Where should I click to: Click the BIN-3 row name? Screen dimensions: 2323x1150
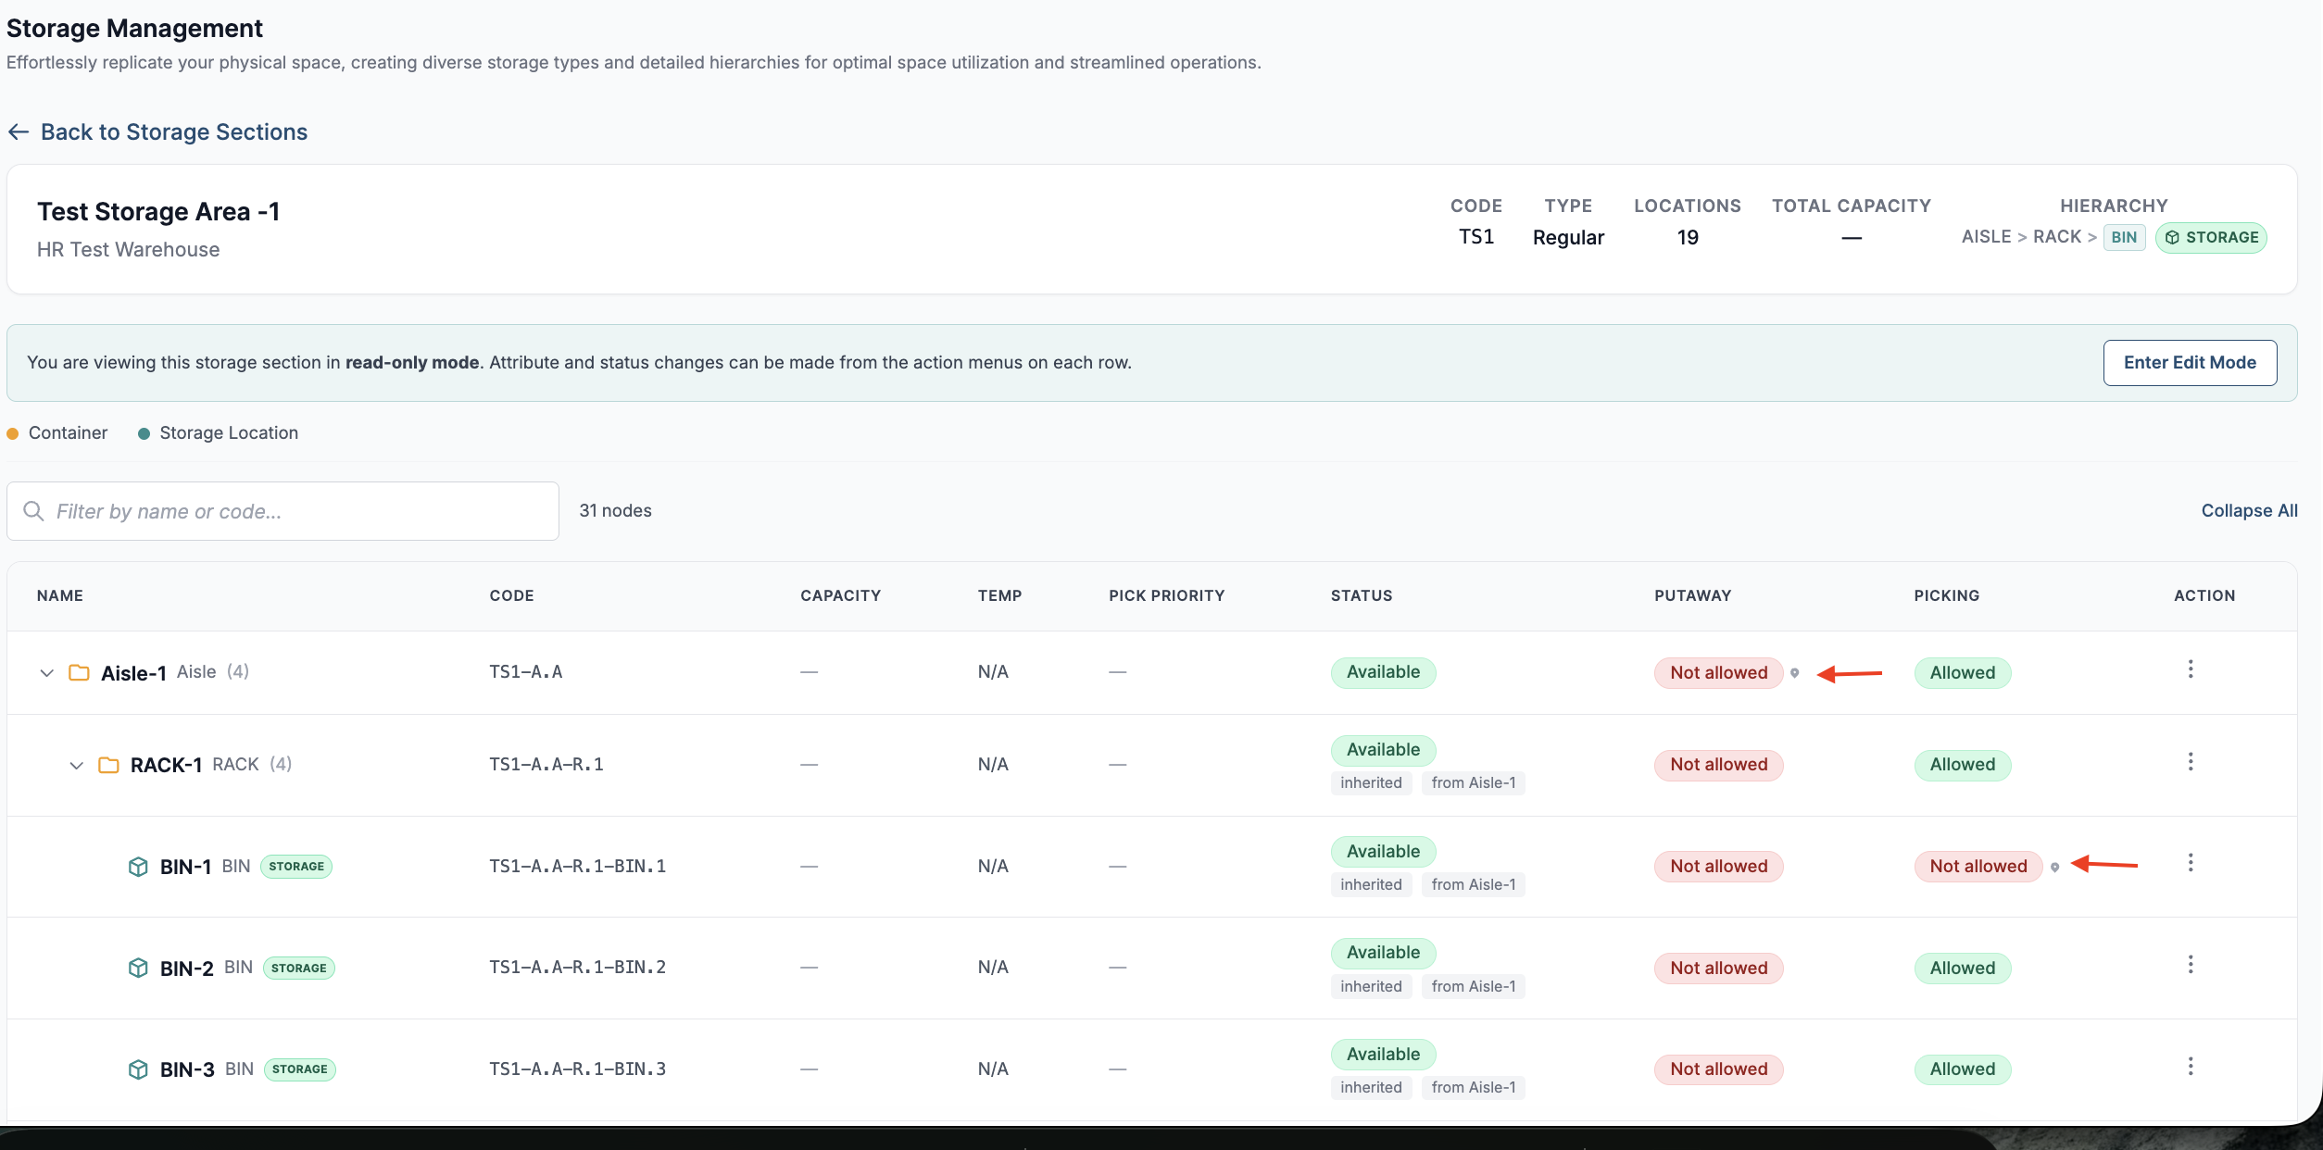187,1069
